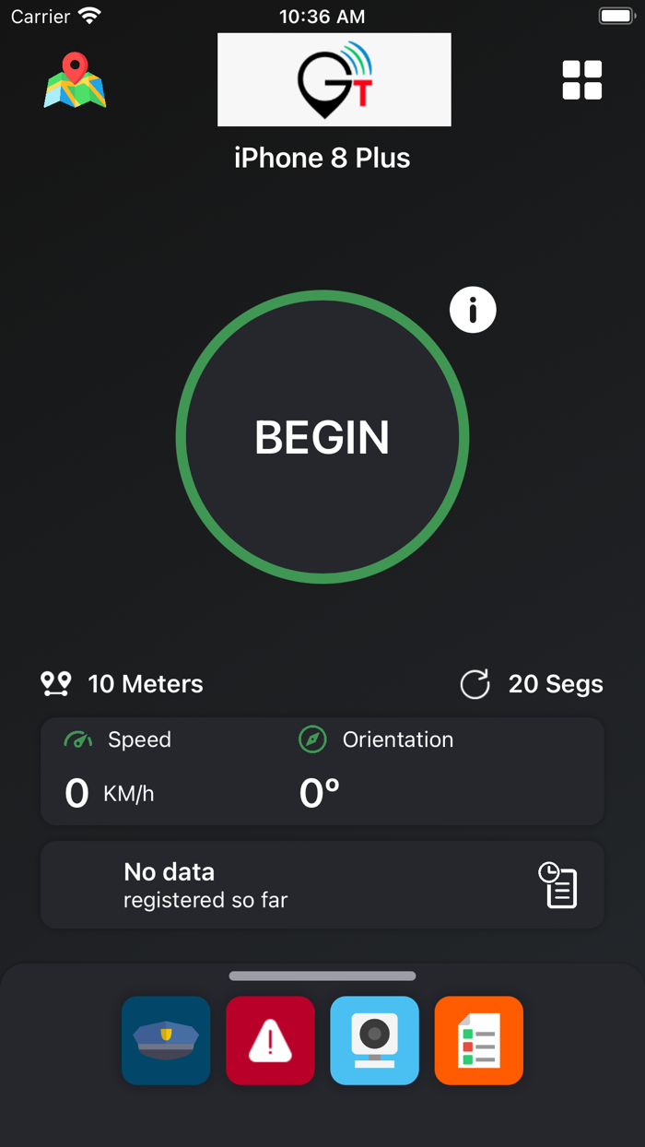Select the 10 Meters distance setting

[x=146, y=684]
